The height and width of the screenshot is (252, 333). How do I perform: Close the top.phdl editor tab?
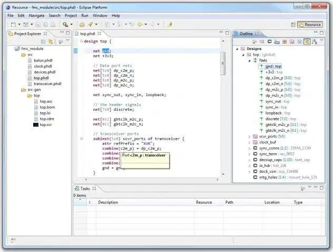[99, 34]
